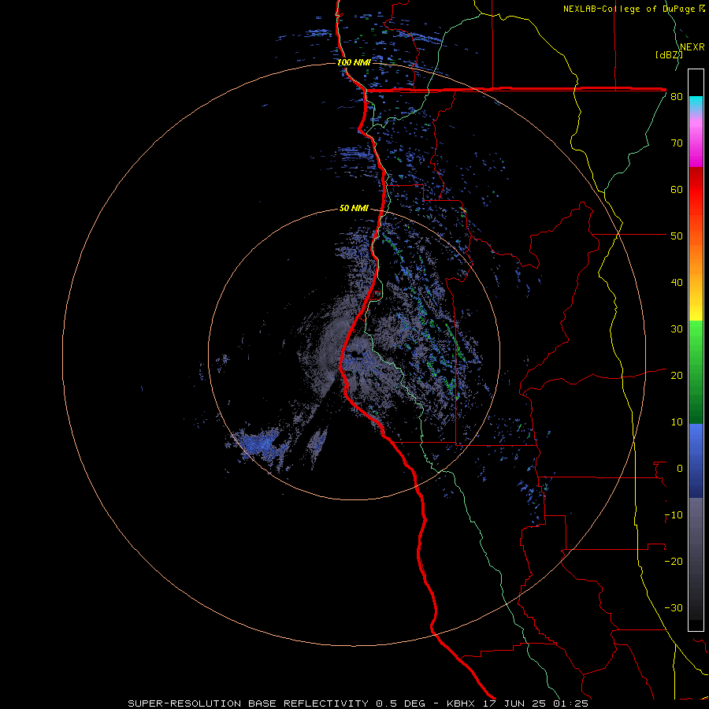Click the '50 NMI' range ring label
The image size is (709, 709).
pos(354,208)
